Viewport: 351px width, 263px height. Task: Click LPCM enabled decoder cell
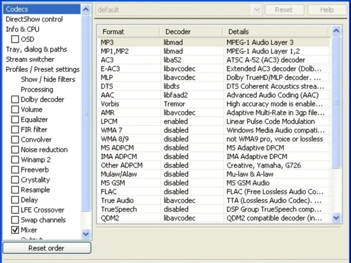pos(192,121)
